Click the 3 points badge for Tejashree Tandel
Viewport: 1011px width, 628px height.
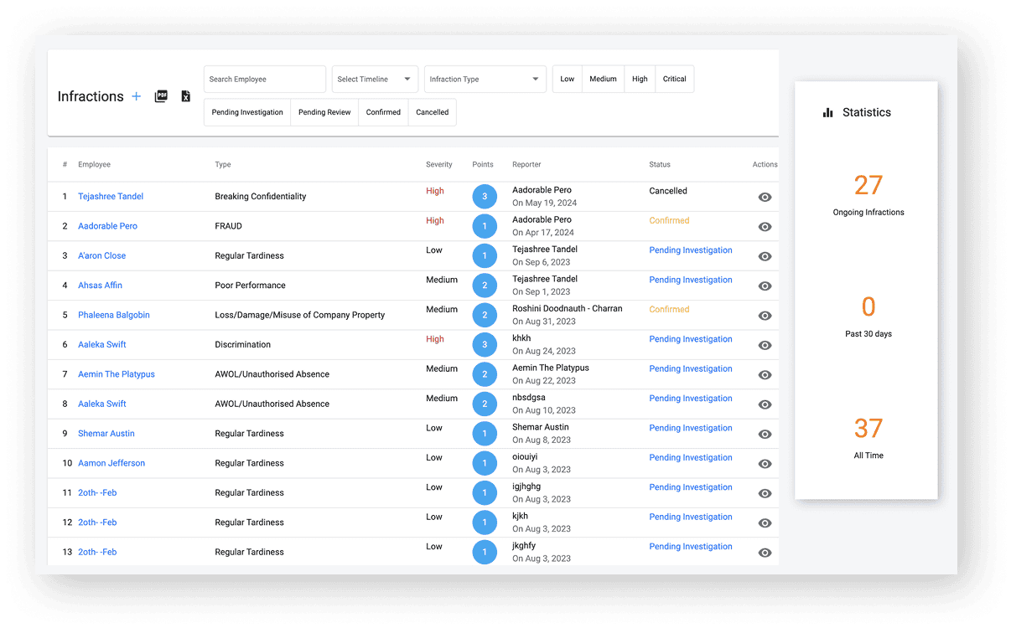[x=485, y=197]
